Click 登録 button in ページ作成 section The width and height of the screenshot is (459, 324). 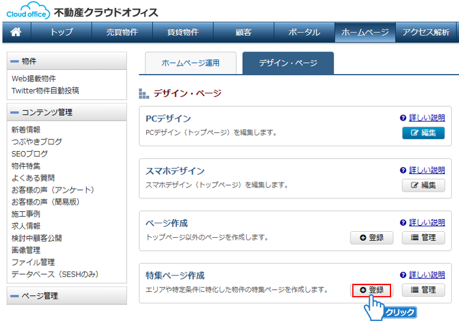(x=372, y=238)
